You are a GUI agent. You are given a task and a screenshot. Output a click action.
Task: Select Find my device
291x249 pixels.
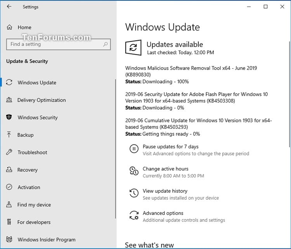pos(34,205)
